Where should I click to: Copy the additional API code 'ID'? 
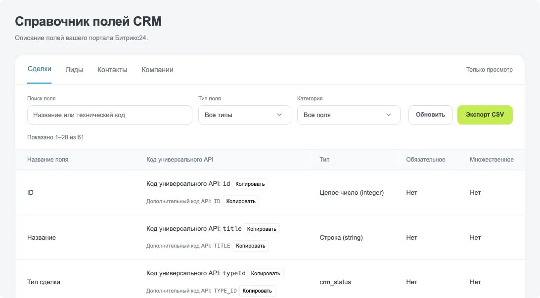click(x=241, y=201)
